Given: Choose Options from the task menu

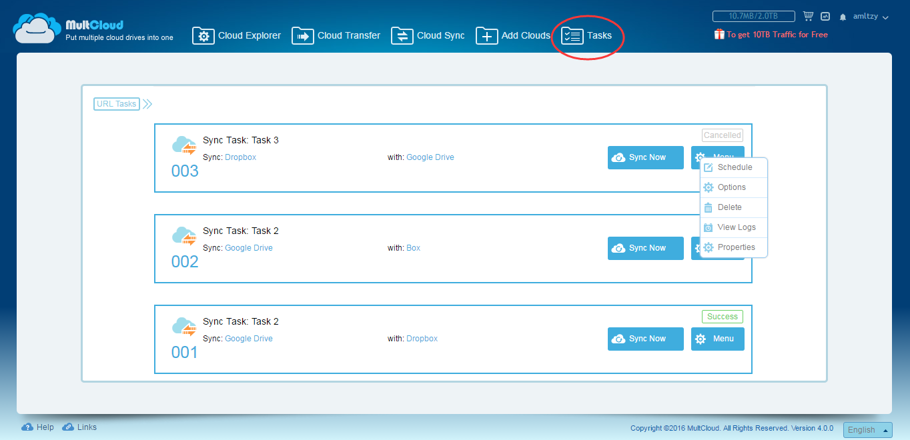Looking at the screenshot, I should (734, 187).
